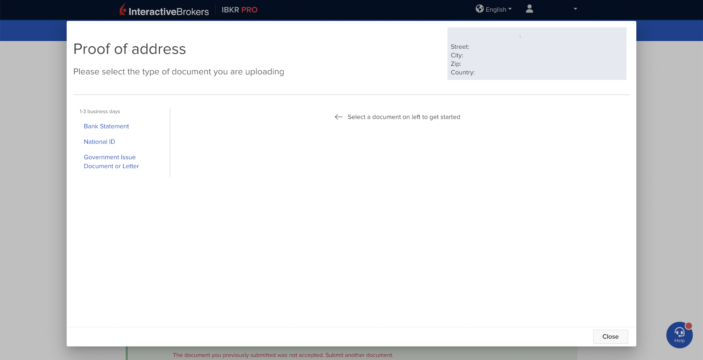Open the user profile icon
The height and width of the screenshot is (360, 703).
[x=529, y=9]
